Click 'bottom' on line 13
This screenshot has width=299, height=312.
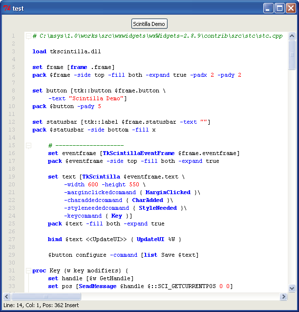click(x=118, y=130)
